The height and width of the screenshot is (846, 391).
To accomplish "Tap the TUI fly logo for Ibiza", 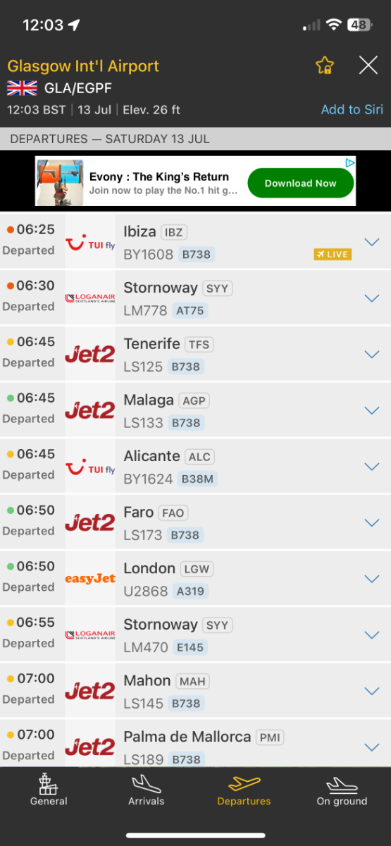I will pyautogui.click(x=90, y=244).
